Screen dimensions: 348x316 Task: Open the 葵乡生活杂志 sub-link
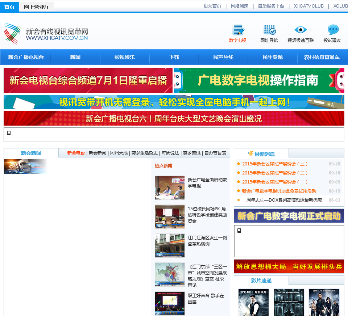[x=145, y=153]
